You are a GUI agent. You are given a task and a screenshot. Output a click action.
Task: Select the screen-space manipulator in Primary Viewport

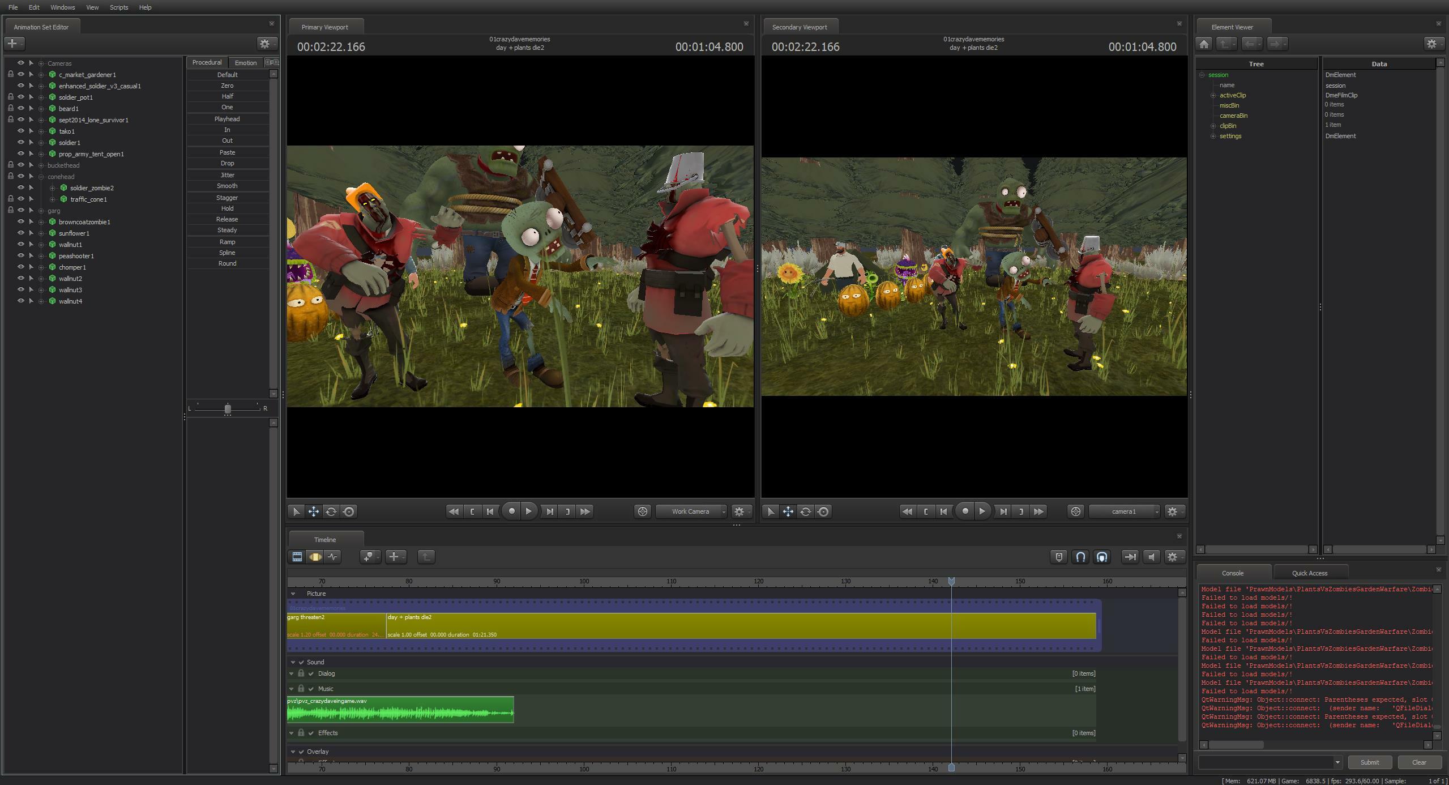(x=349, y=511)
